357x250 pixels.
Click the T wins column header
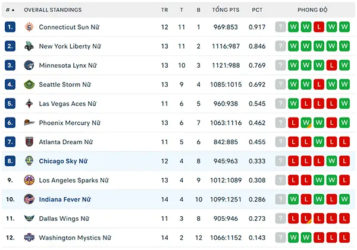pos(181,10)
